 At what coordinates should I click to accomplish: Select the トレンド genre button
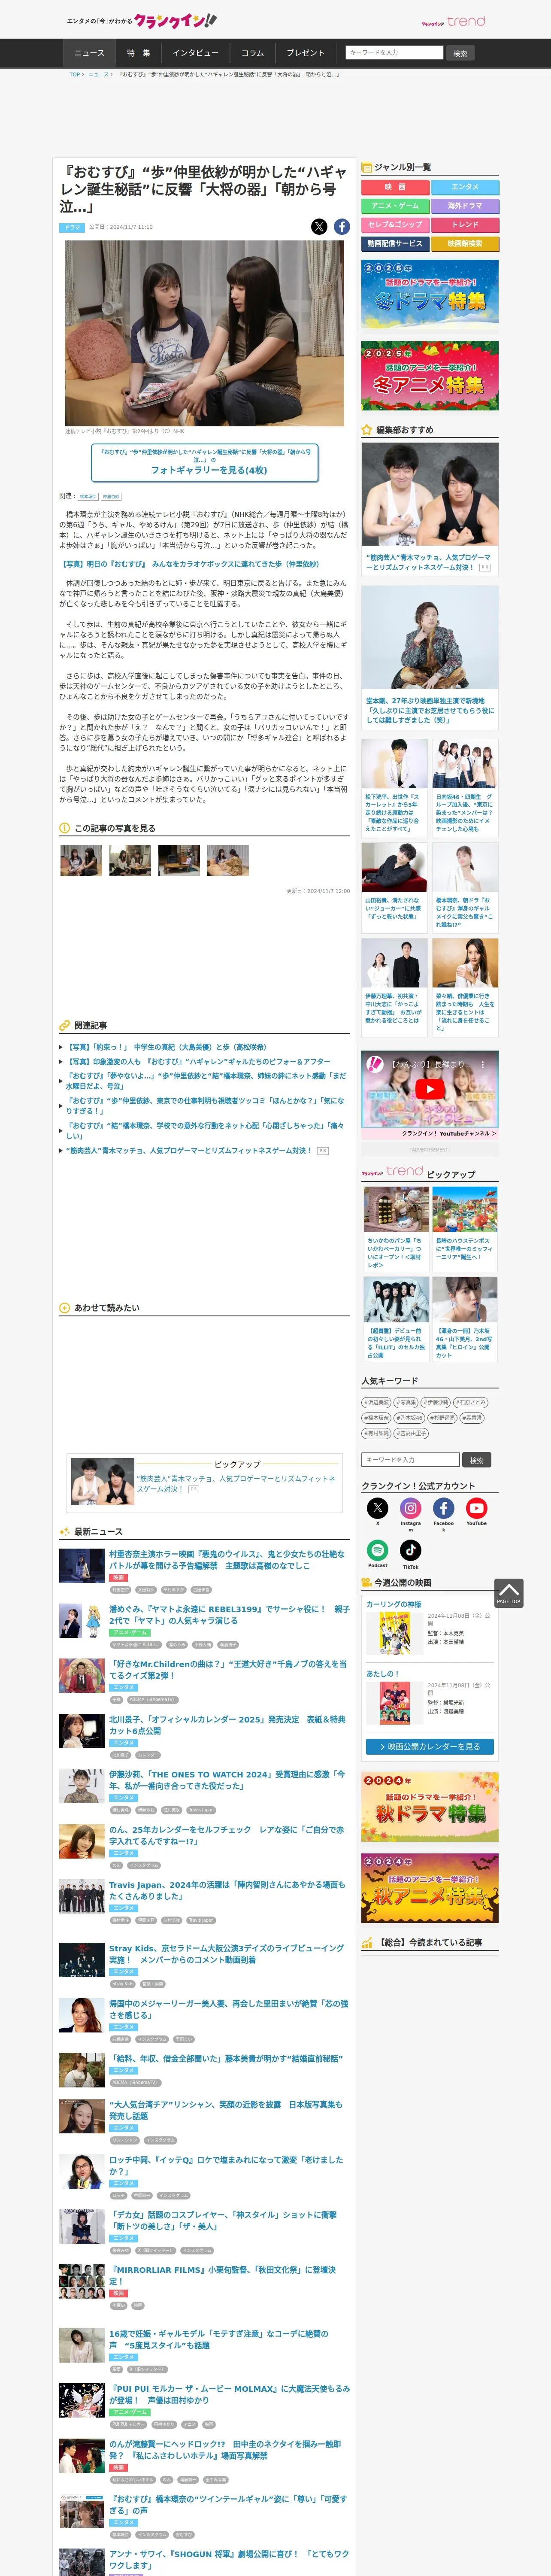click(465, 225)
